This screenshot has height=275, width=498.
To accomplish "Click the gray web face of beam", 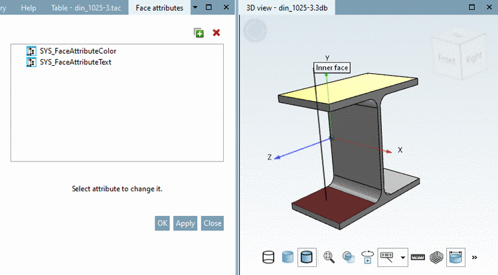I will click(x=356, y=146).
